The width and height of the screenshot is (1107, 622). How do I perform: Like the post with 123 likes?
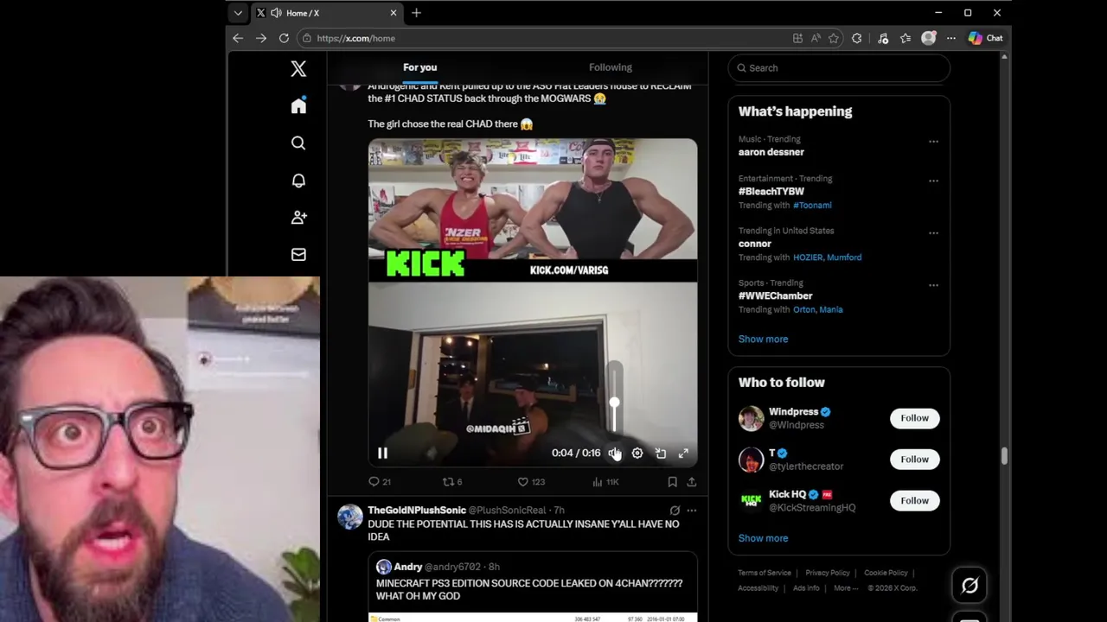click(531, 482)
